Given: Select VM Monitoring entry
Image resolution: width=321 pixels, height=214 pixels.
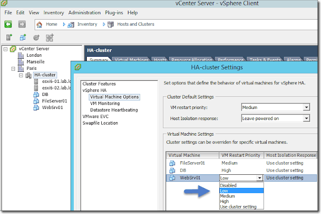Looking at the screenshot, I should point(105,103).
